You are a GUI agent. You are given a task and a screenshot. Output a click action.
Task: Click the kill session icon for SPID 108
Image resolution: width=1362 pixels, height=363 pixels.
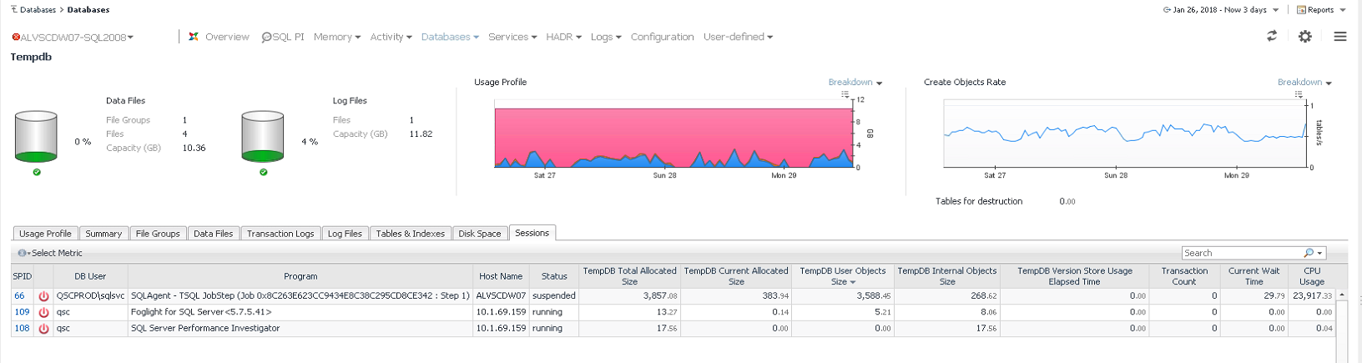tap(43, 329)
